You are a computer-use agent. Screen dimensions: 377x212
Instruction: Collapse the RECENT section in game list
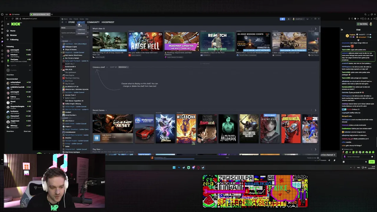pyautogui.click(x=62, y=41)
